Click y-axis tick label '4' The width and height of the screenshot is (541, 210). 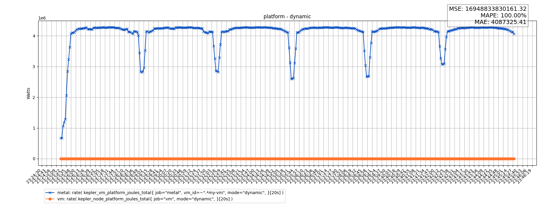coord(34,36)
